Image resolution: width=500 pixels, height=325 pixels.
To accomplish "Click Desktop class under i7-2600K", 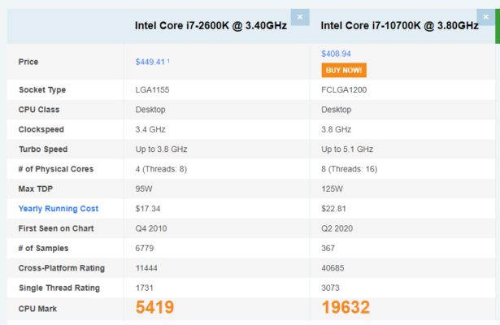I will pyautogui.click(x=150, y=110).
